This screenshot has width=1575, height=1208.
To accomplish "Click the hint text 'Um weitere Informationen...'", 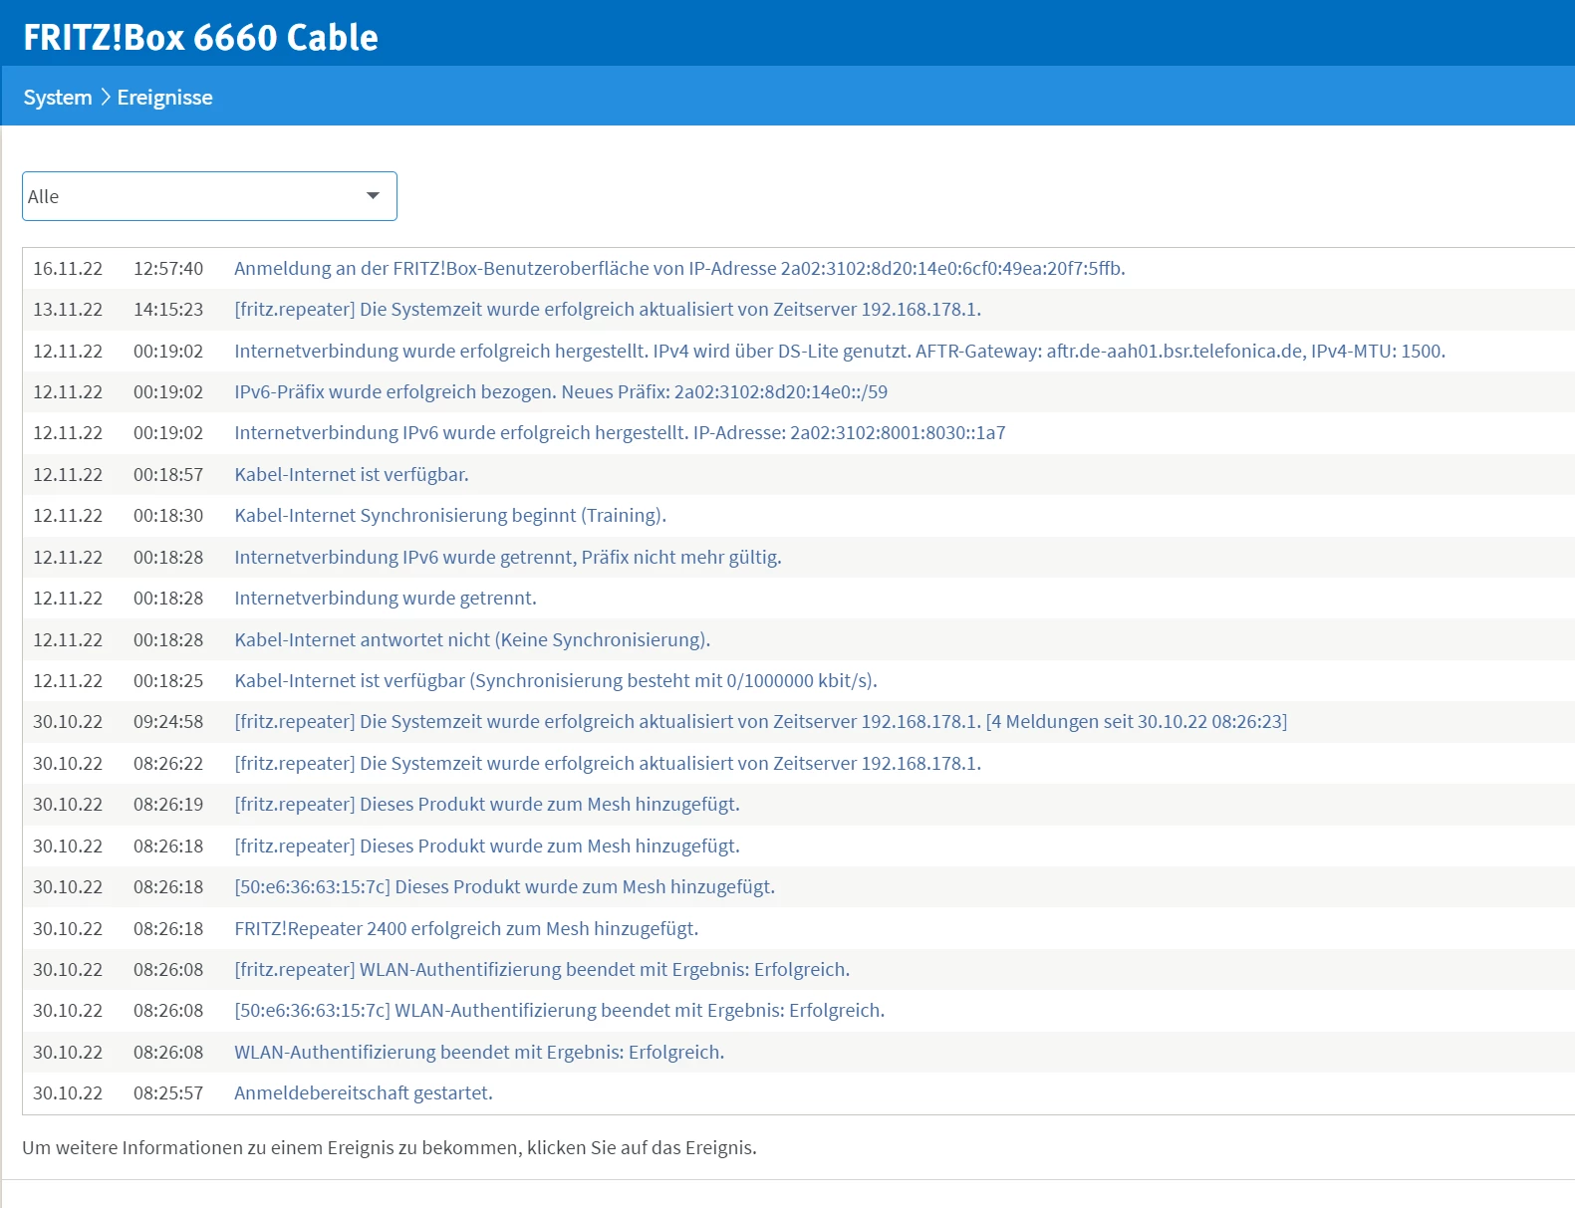I will point(390,1148).
